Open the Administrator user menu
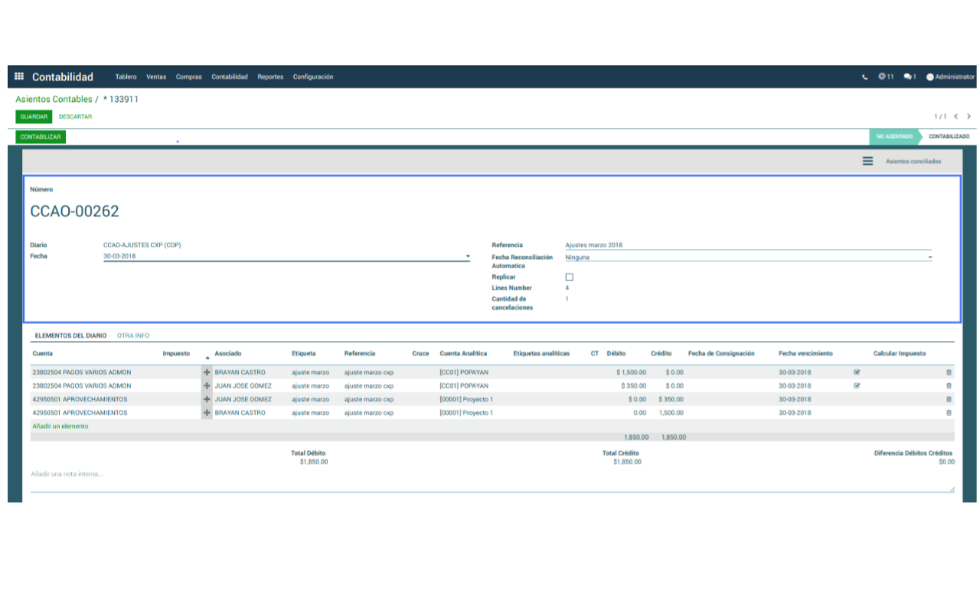 point(950,77)
